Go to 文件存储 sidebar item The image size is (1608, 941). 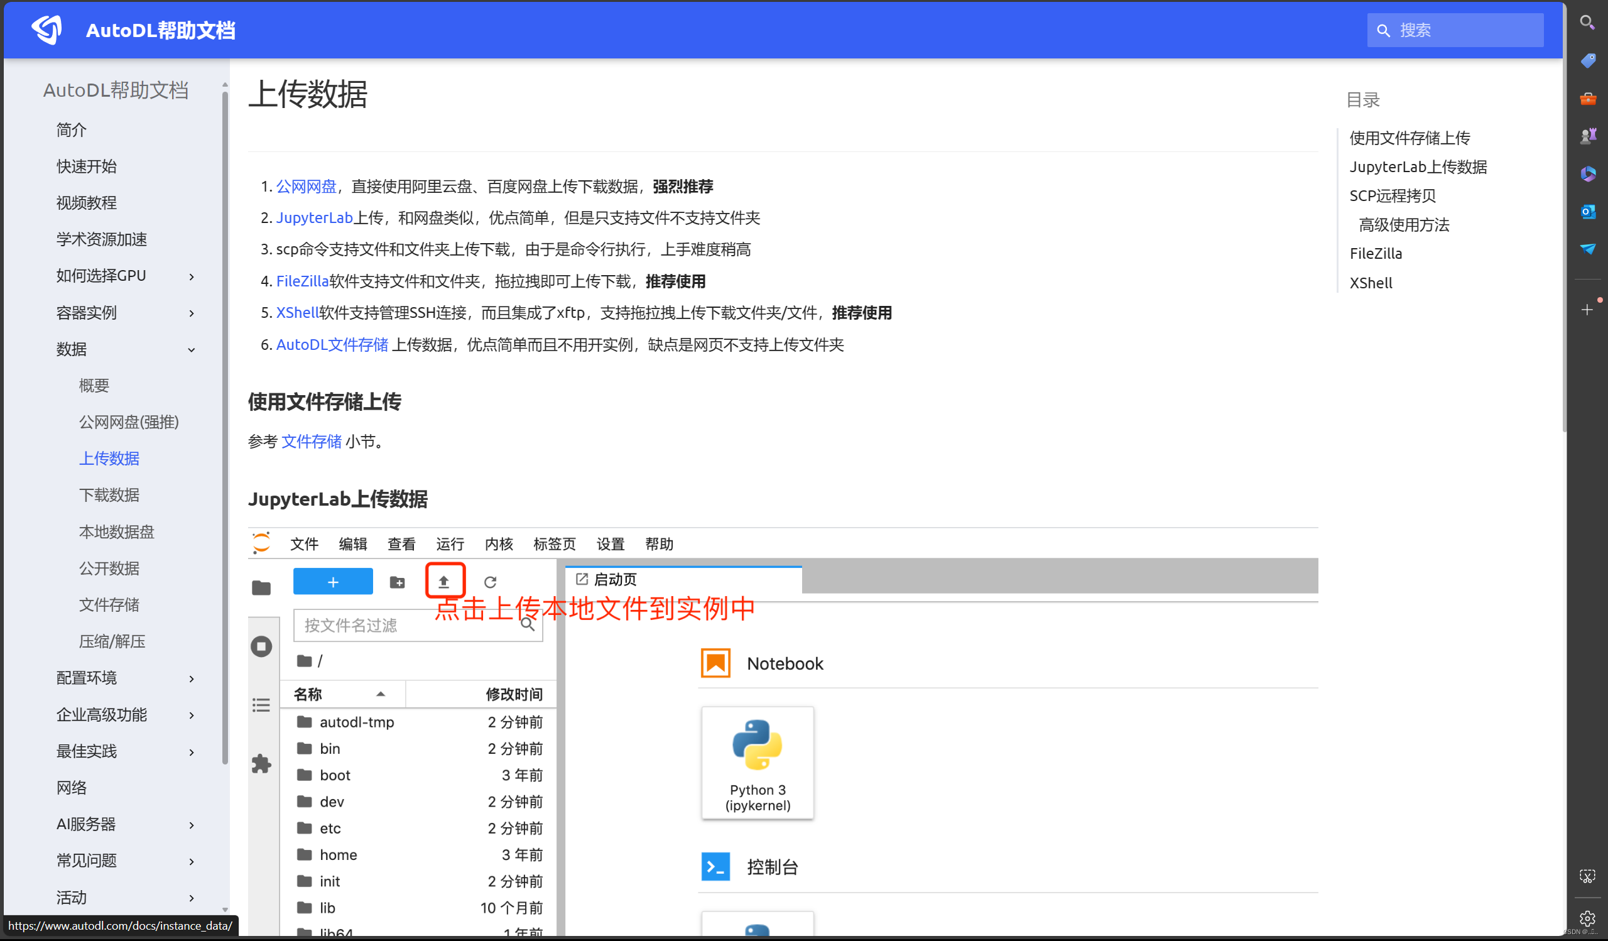click(109, 604)
